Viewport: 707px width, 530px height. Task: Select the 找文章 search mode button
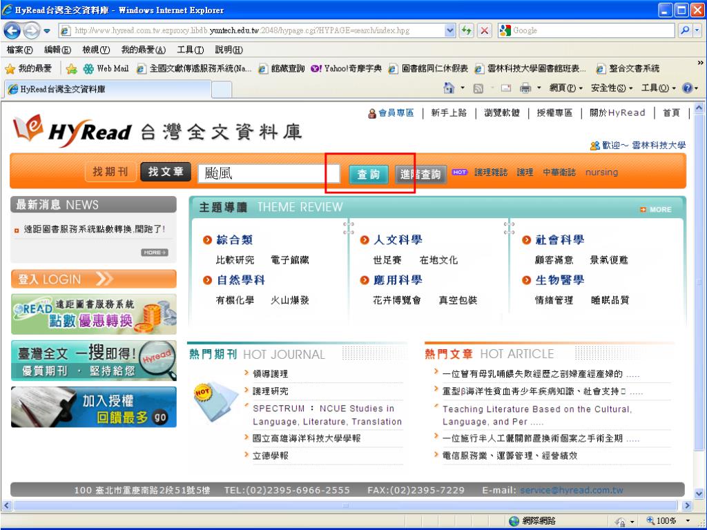(166, 172)
